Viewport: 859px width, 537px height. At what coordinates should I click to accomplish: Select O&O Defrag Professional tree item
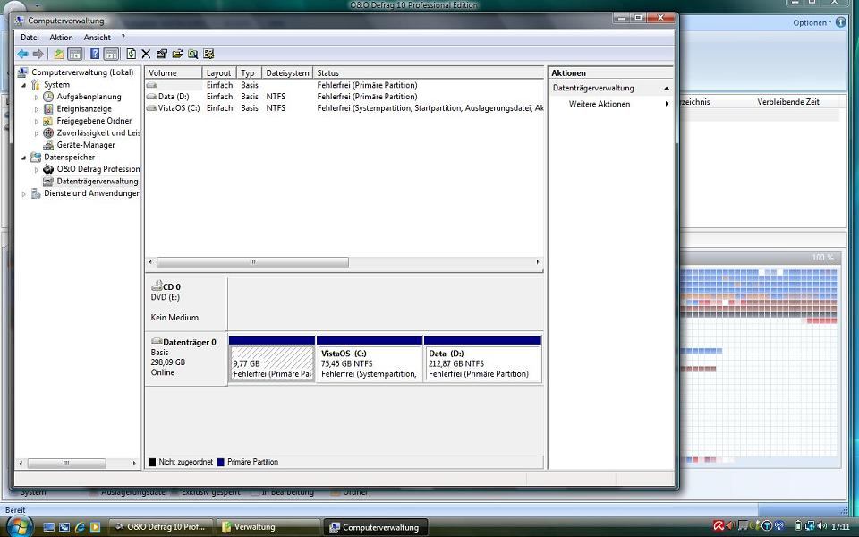(x=98, y=169)
